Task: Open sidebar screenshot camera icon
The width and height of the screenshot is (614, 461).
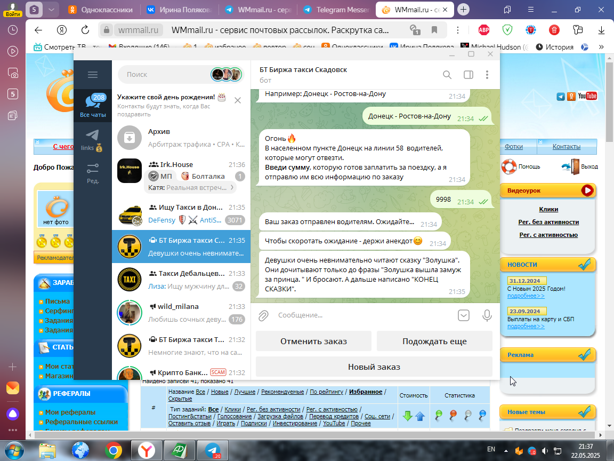Action: click(13, 73)
